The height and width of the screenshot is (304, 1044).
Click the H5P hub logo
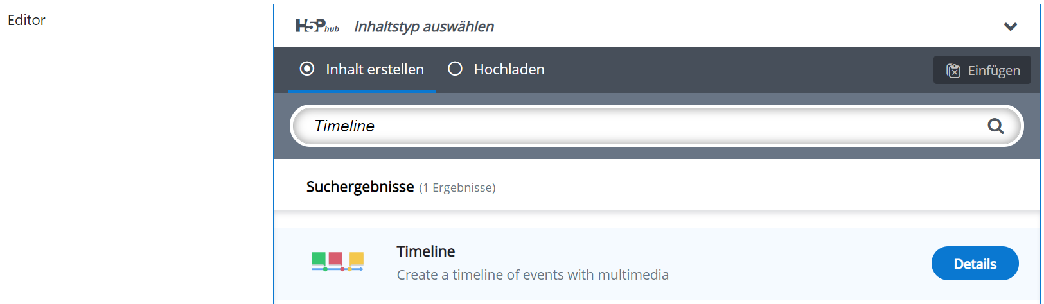point(316,26)
